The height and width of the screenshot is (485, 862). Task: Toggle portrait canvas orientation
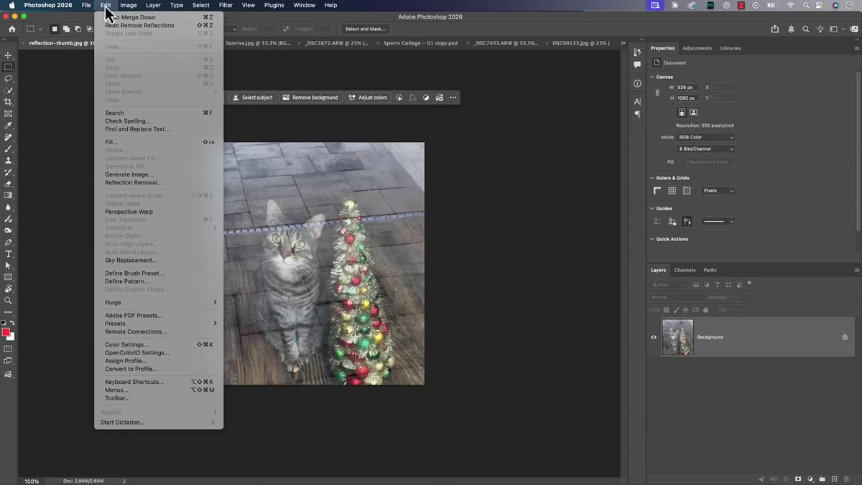point(682,113)
